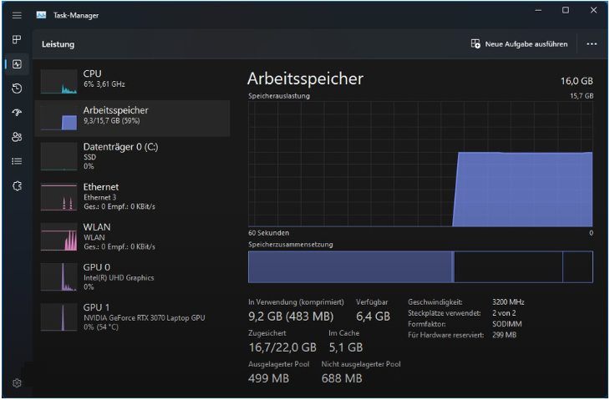
Task: Open Task Manager settings gear
Action: [x=17, y=383]
